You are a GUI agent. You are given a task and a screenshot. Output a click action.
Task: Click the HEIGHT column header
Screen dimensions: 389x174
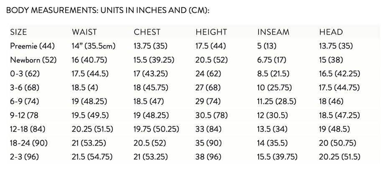coord(211,32)
